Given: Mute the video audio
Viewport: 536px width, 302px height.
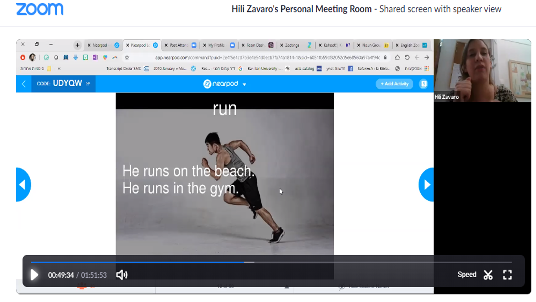Looking at the screenshot, I should click(122, 274).
